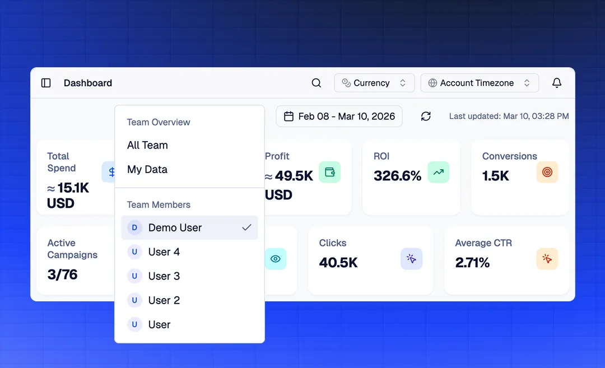The image size is (605, 368).
Task: Click the Profit wallet icon
Action: point(329,172)
